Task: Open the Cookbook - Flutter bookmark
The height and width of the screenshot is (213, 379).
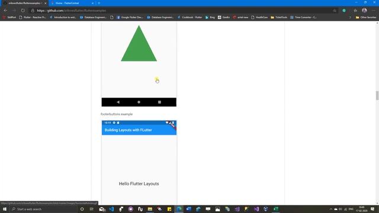Action: (189, 17)
